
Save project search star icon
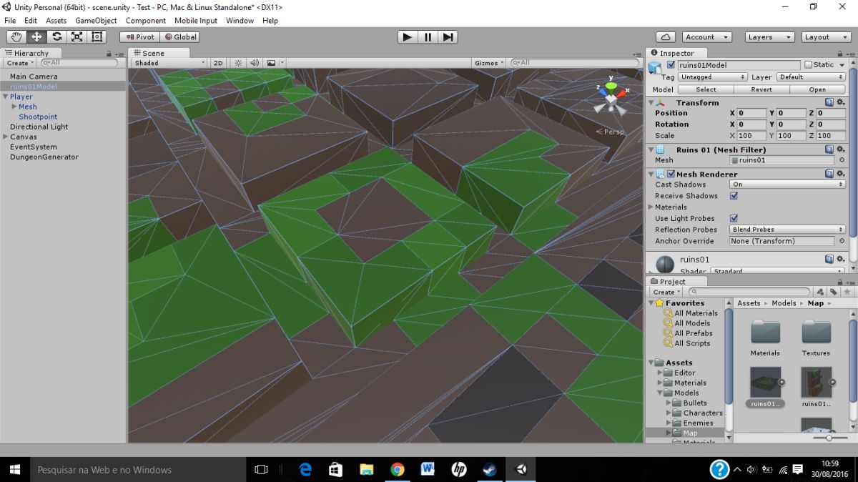pos(847,292)
